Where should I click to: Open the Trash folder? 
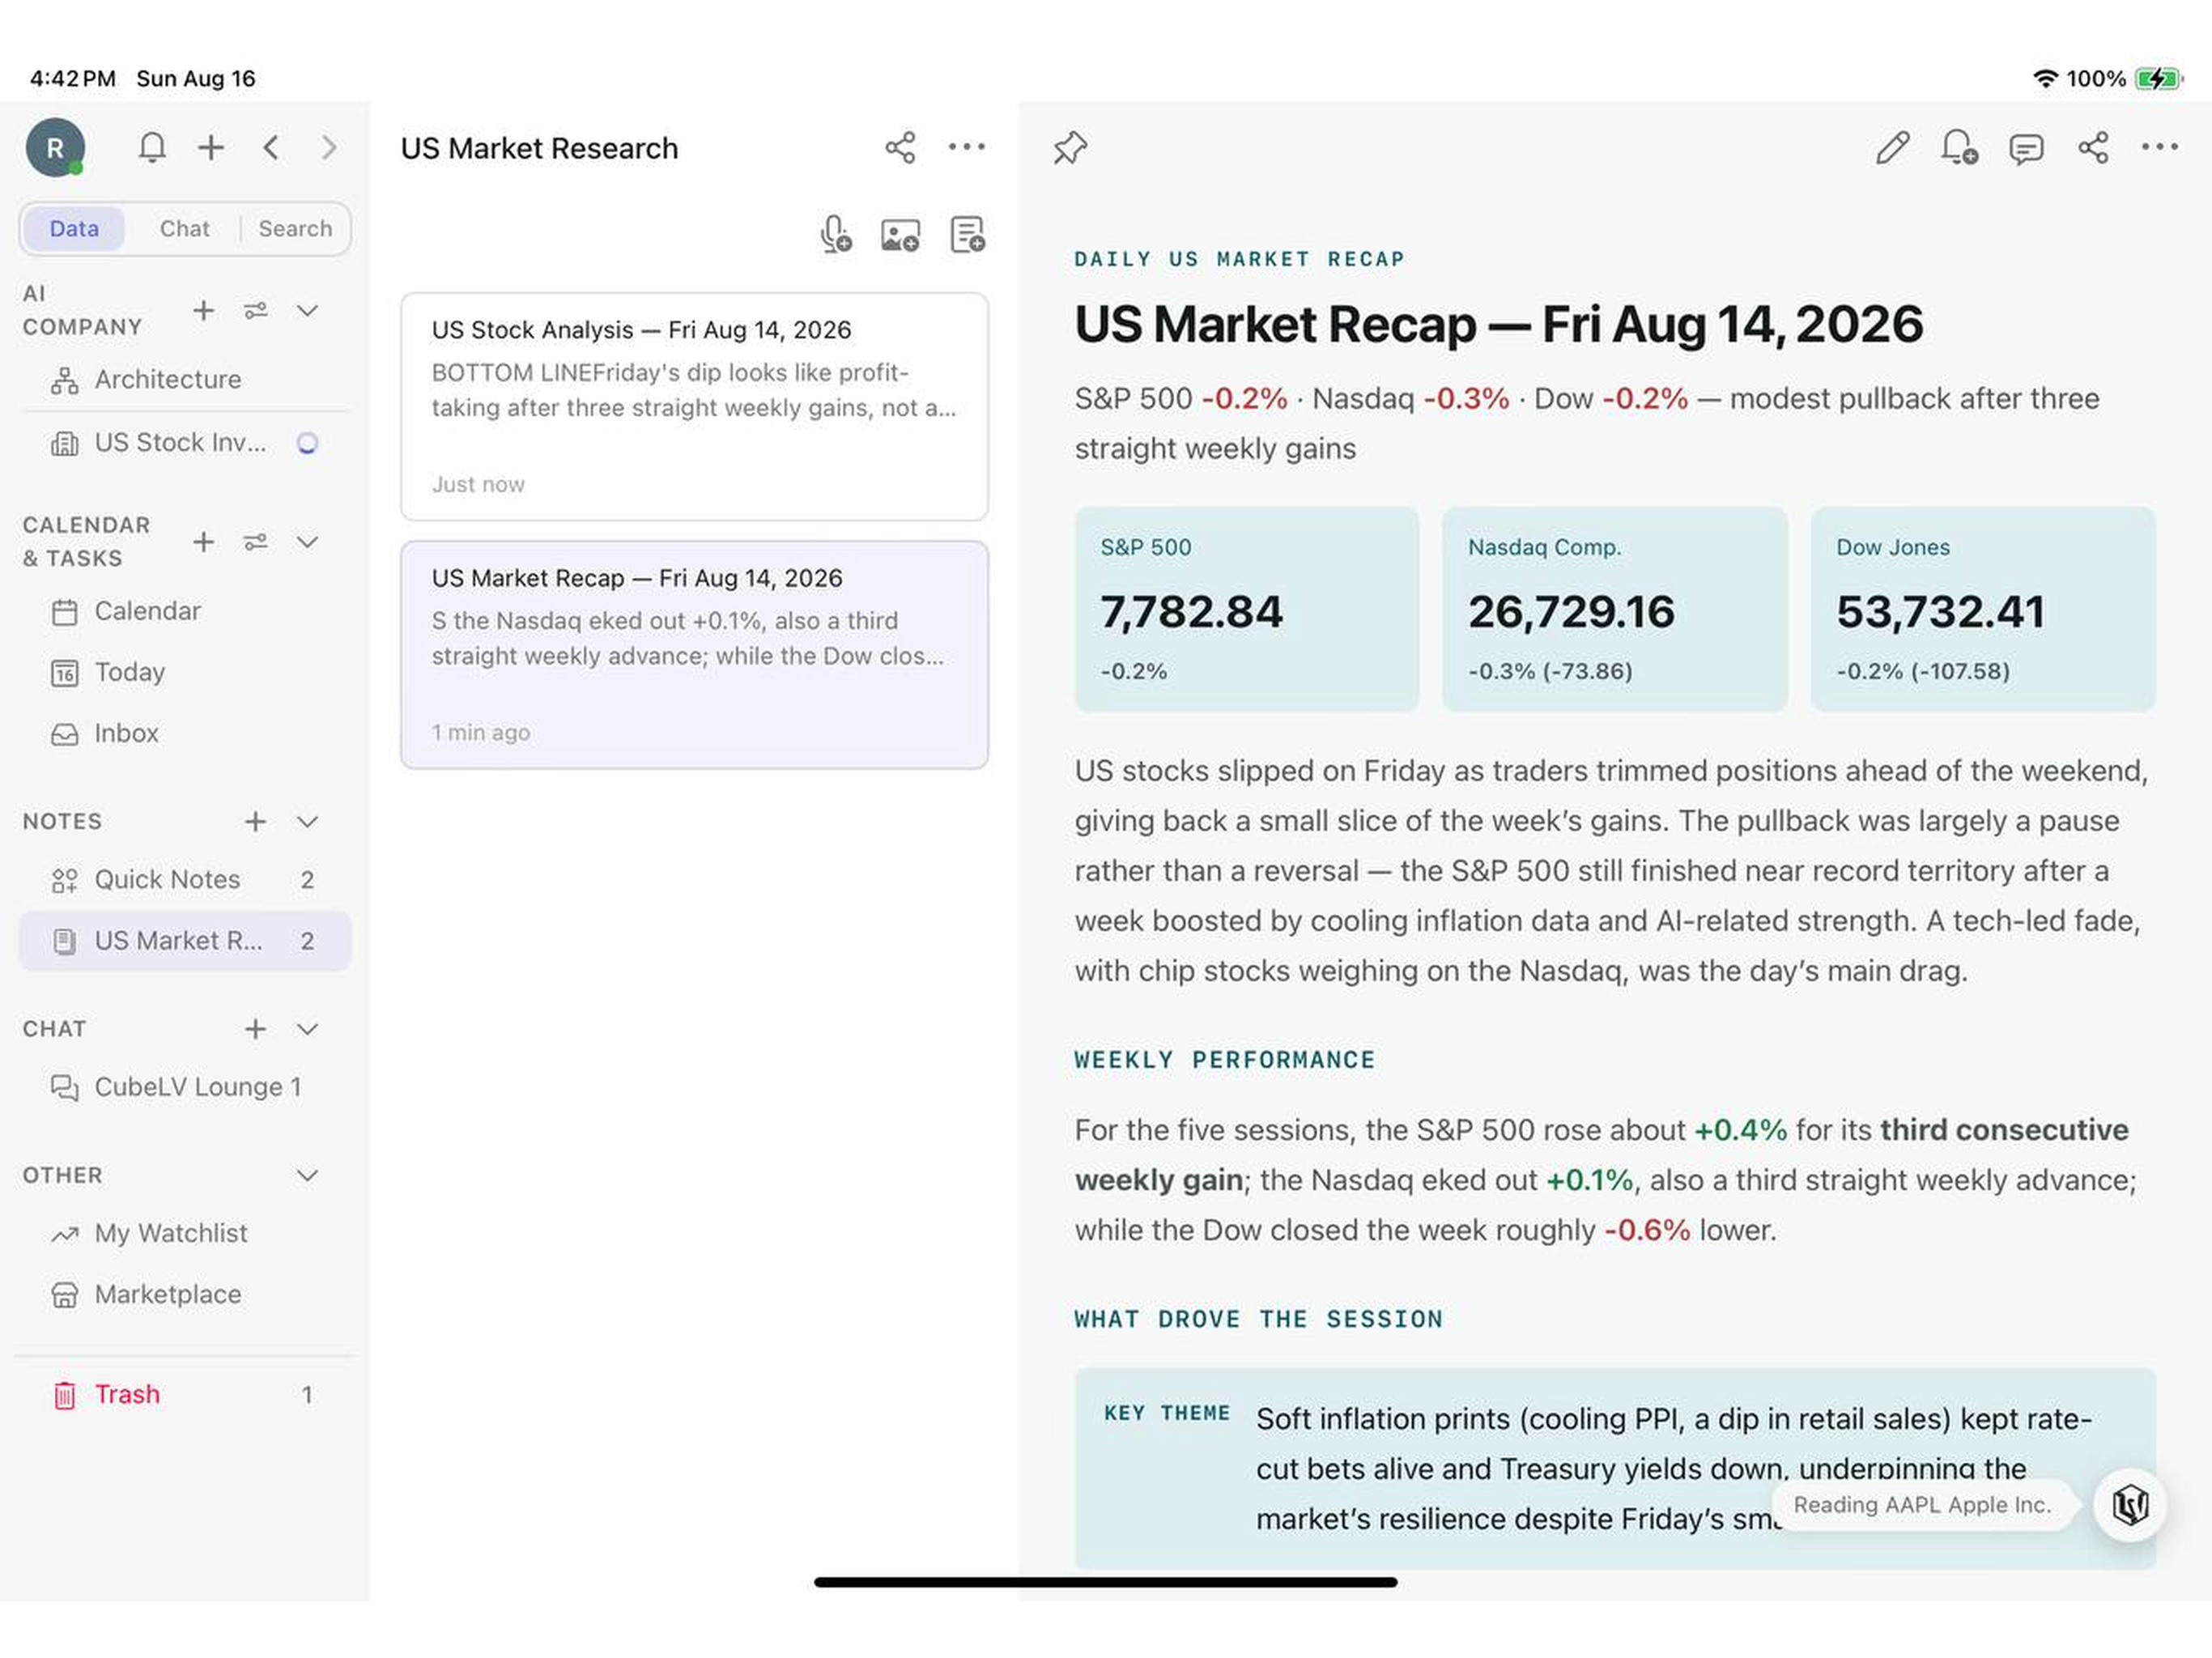pyautogui.click(x=184, y=1395)
